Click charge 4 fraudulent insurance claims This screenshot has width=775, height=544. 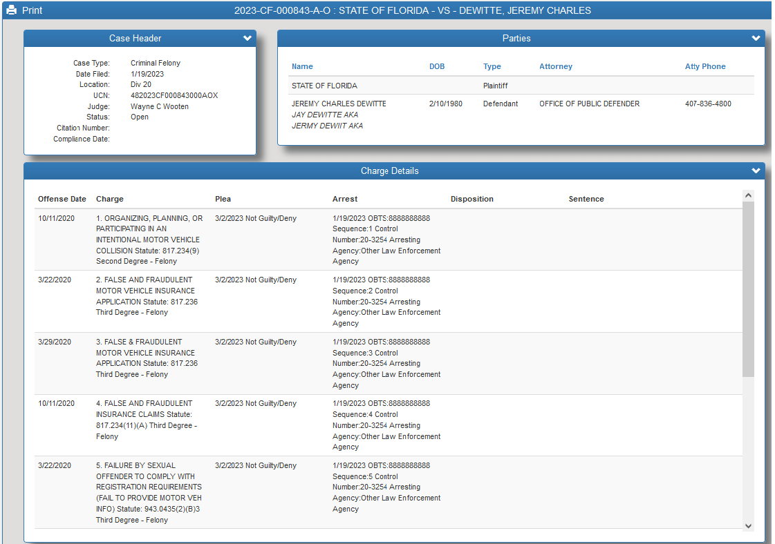coord(147,420)
